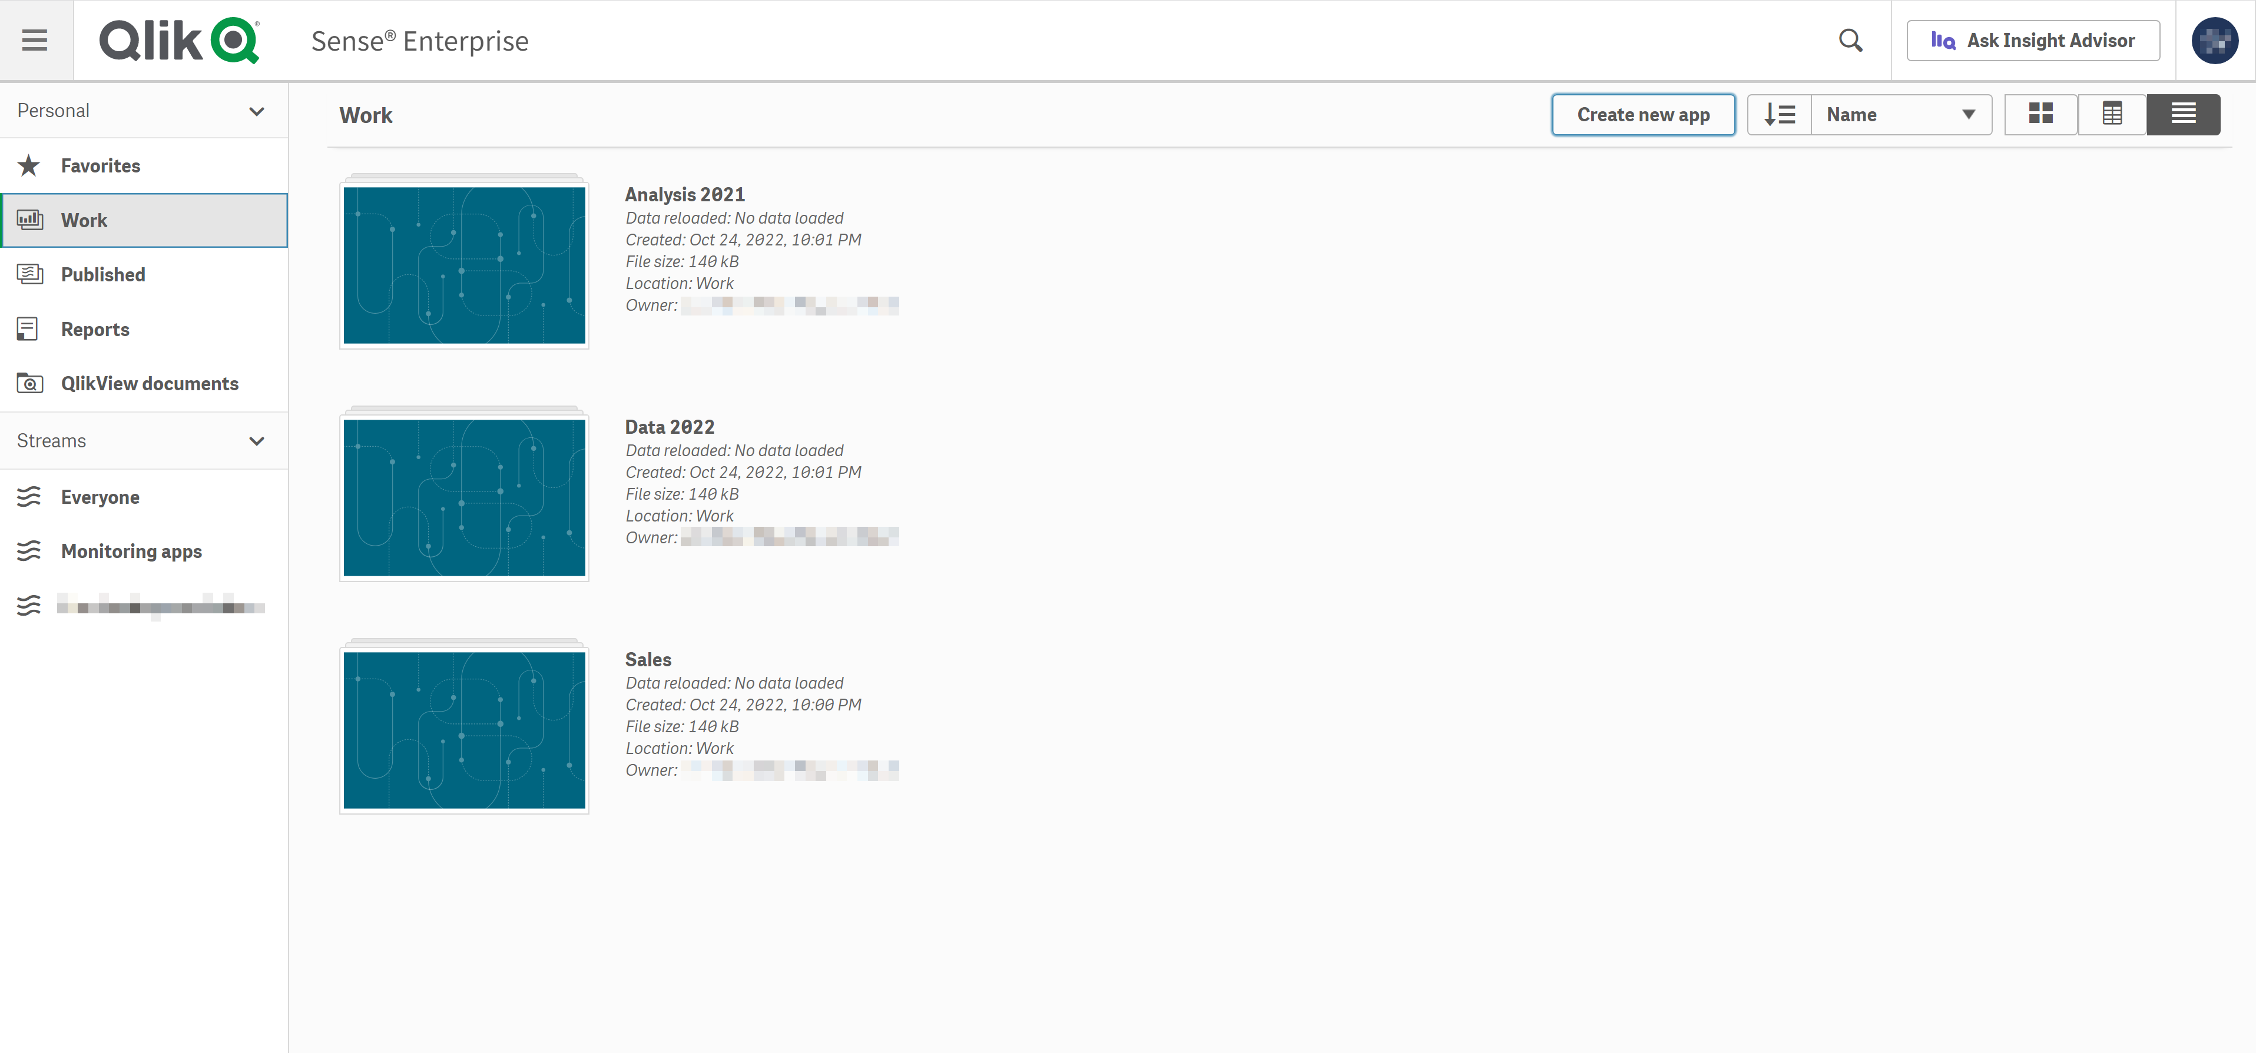The height and width of the screenshot is (1053, 2256).
Task: Go to the Published section
Action: point(144,274)
